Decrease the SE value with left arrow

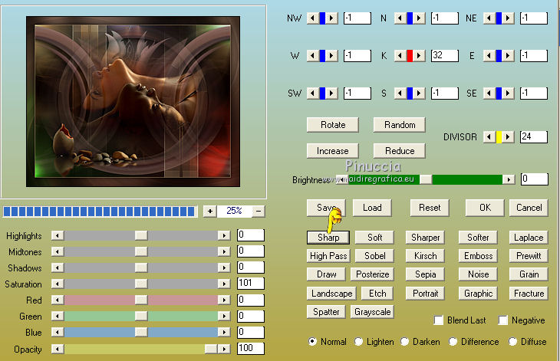click(x=489, y=93)
